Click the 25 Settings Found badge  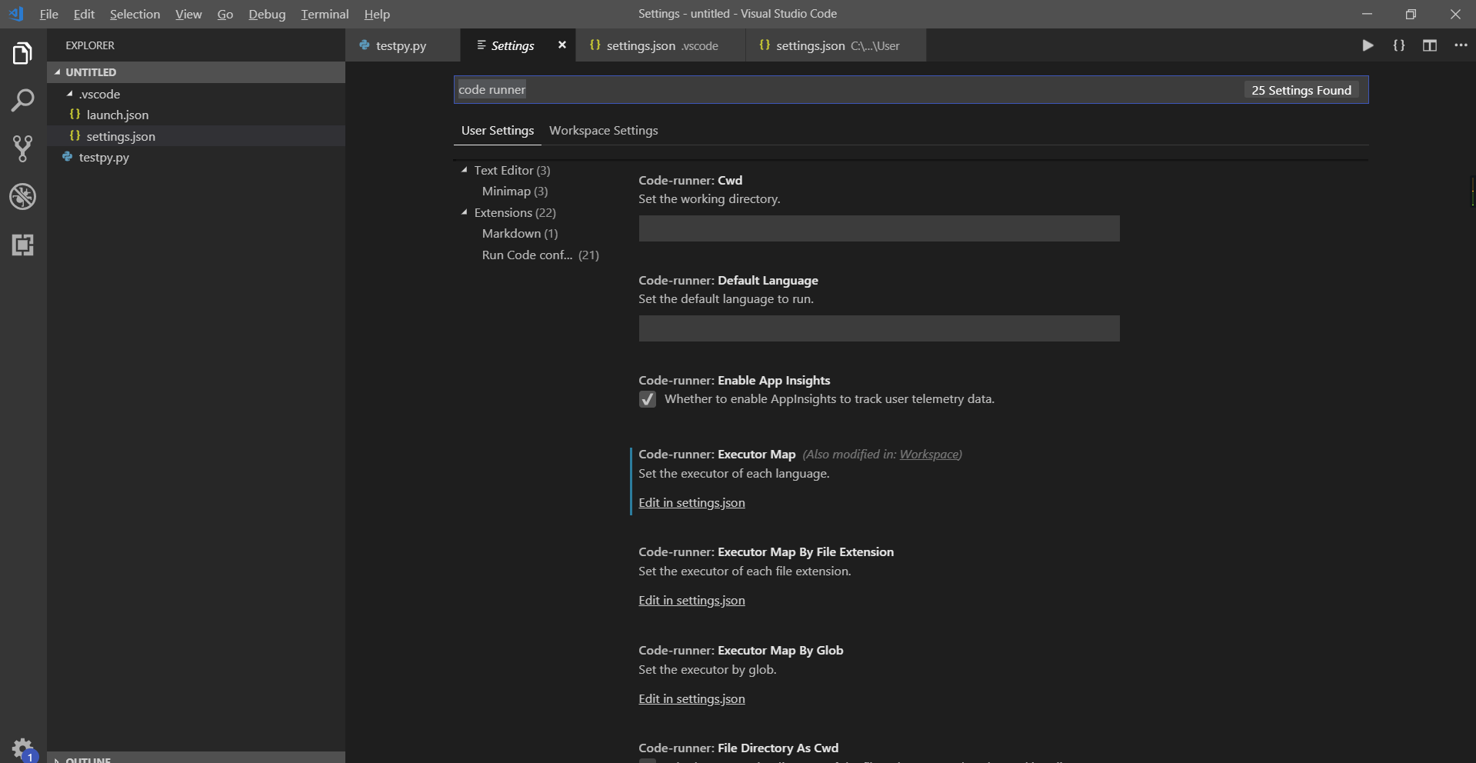tap(1301, 90)
